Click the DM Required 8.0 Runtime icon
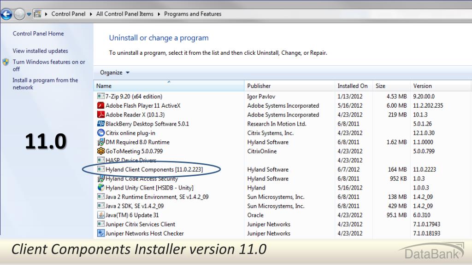This screenshot has width=472, height=265. point(101,142)
